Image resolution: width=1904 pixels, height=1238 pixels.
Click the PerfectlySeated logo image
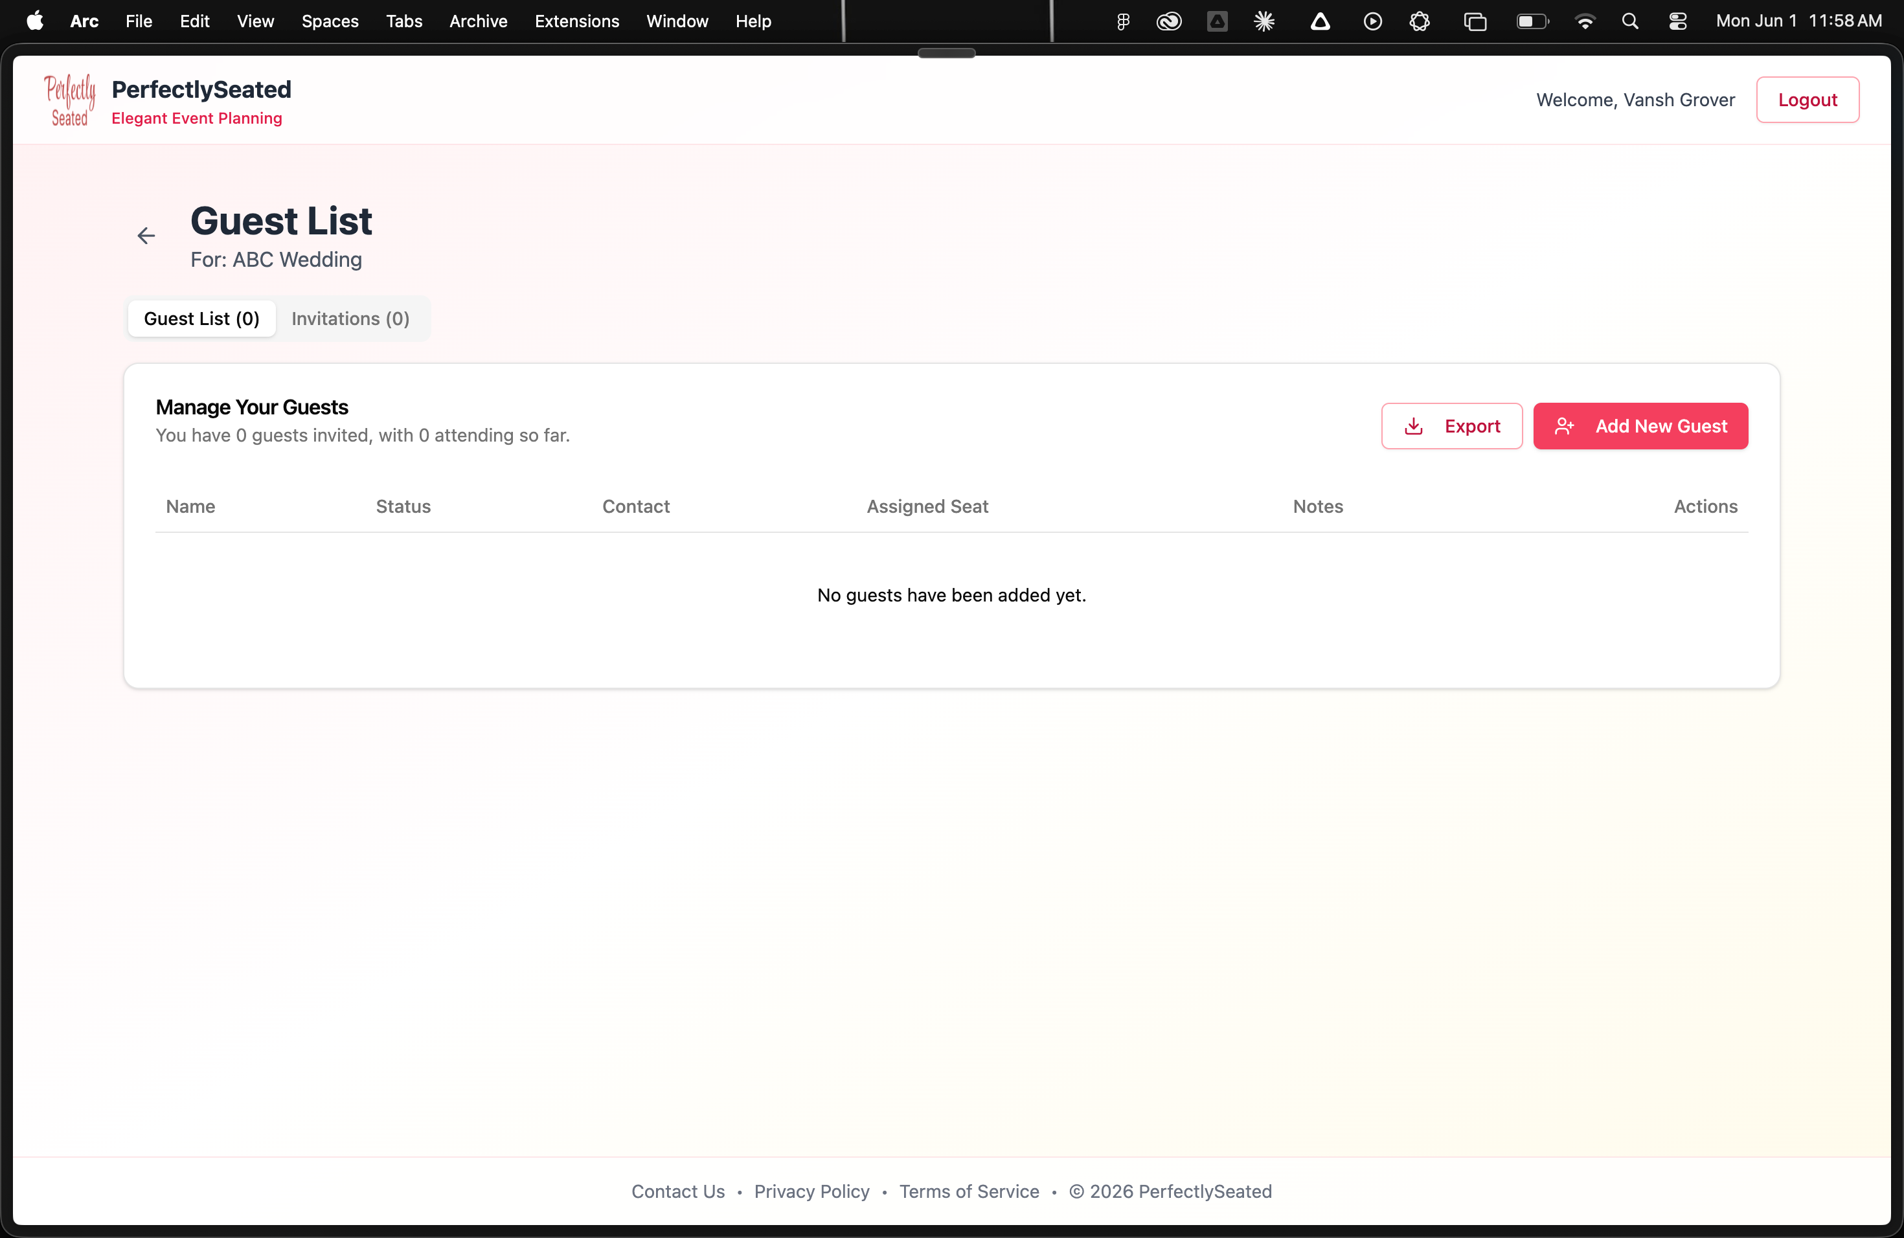click(x=69, y=100)
